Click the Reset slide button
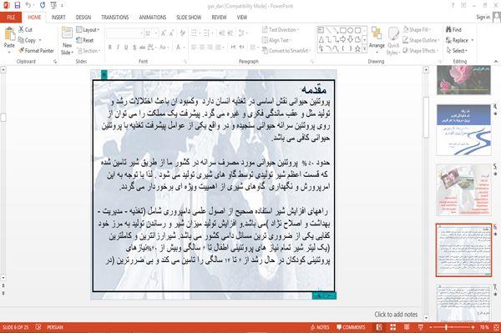 (85, 40)
